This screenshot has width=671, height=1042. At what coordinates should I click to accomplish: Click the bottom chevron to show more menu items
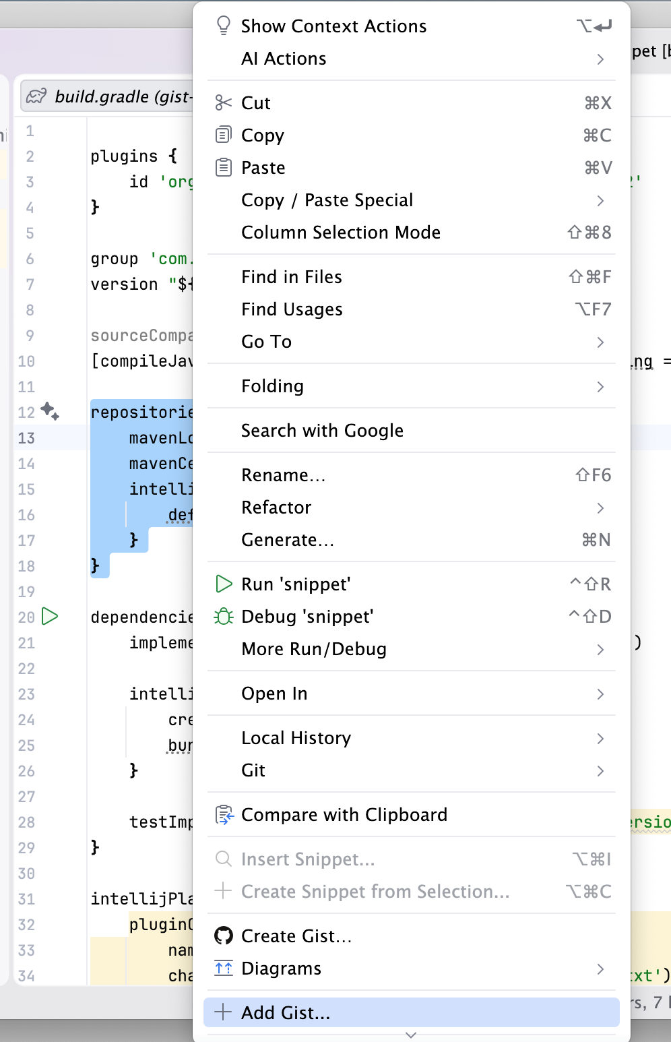coord(411,1035)
